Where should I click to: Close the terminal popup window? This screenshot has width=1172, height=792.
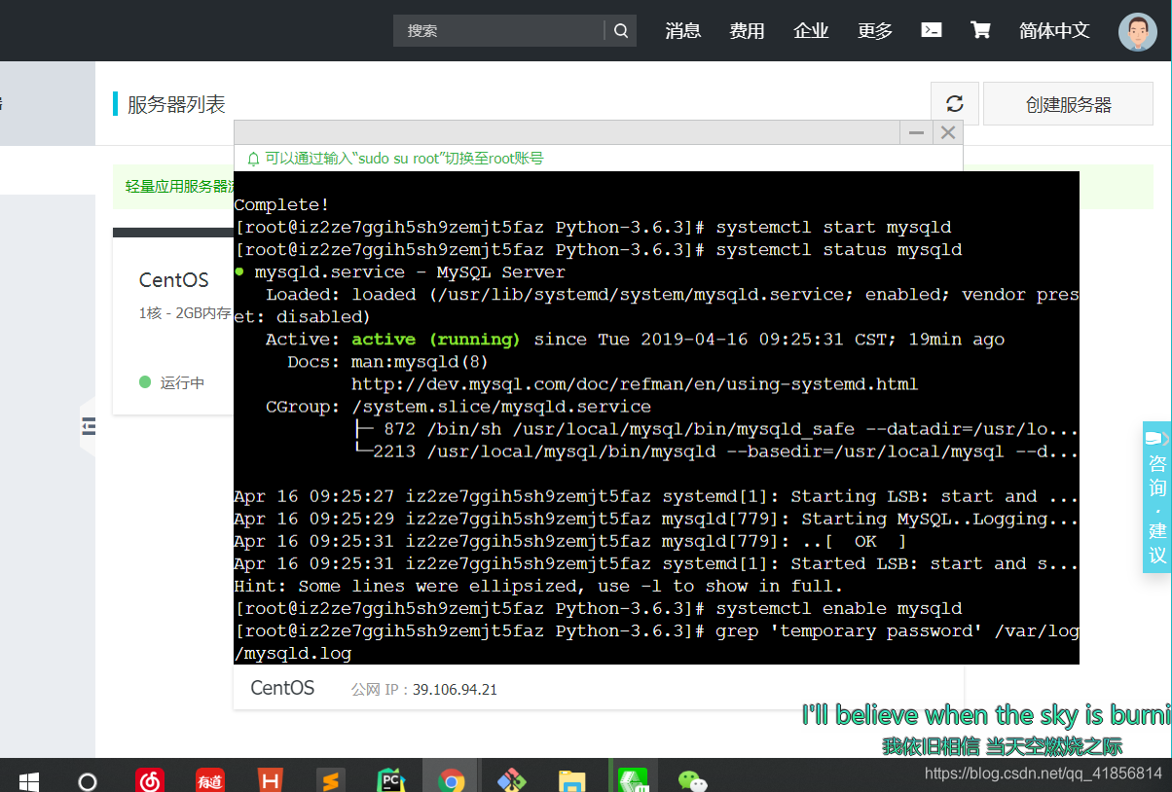point(948,132)
